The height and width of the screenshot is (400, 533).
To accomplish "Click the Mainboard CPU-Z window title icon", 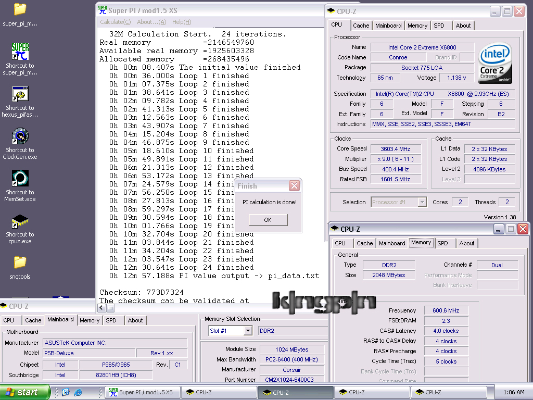I will [4, 306].
